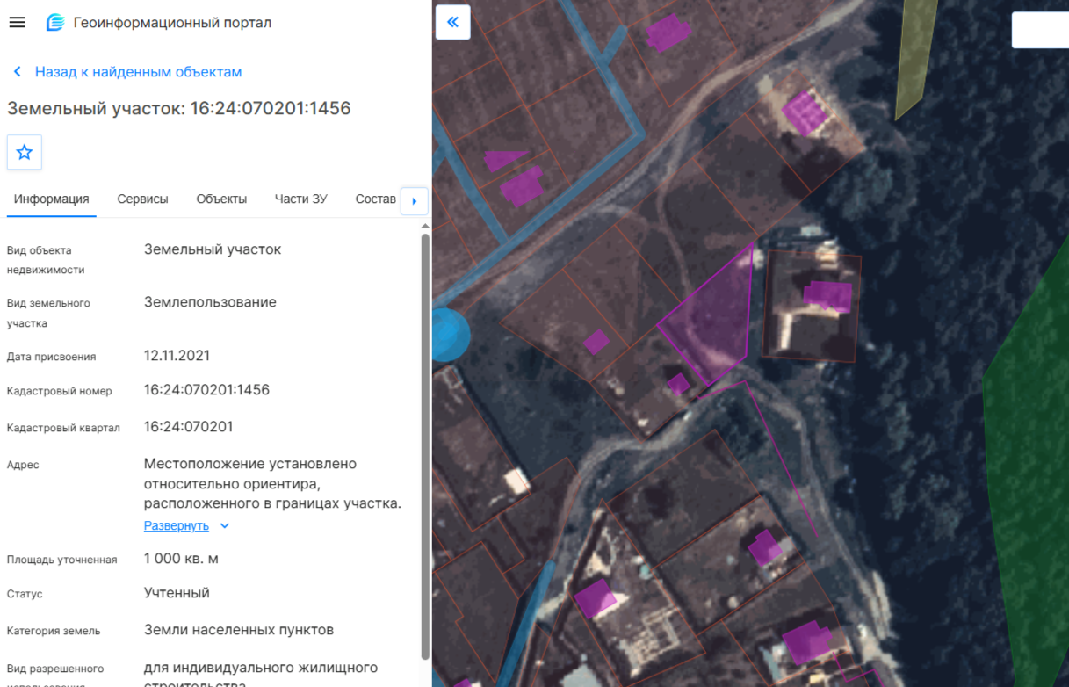Click the Кадастровый номер value 16:24:070201:1456
This screenshot has width=1069, height=687.
tap(206, 390)
